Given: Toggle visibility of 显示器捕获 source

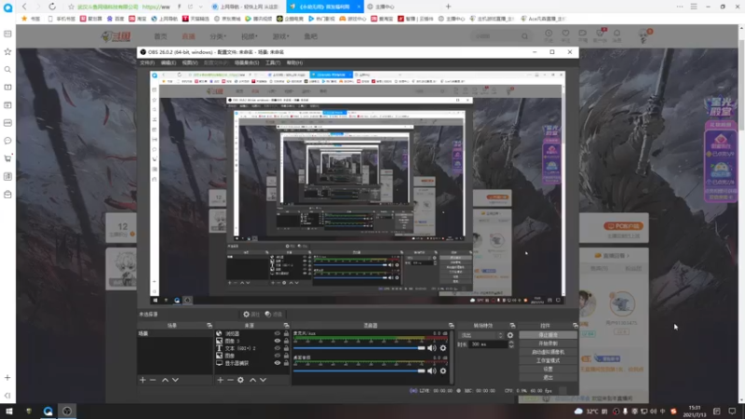Looking at the screenshot, I should tap(277, 363).
